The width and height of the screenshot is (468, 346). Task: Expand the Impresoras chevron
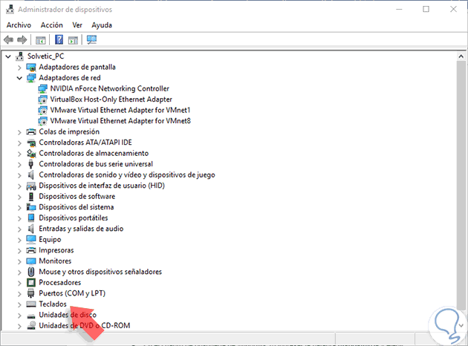point(19,250)
